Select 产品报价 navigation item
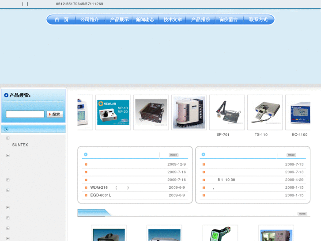Viewport: 321px width, 241px height. pos(200,19)
